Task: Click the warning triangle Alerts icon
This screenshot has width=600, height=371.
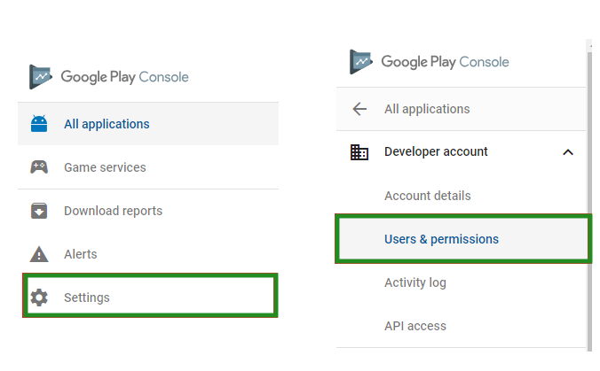Action: [39, 254]
